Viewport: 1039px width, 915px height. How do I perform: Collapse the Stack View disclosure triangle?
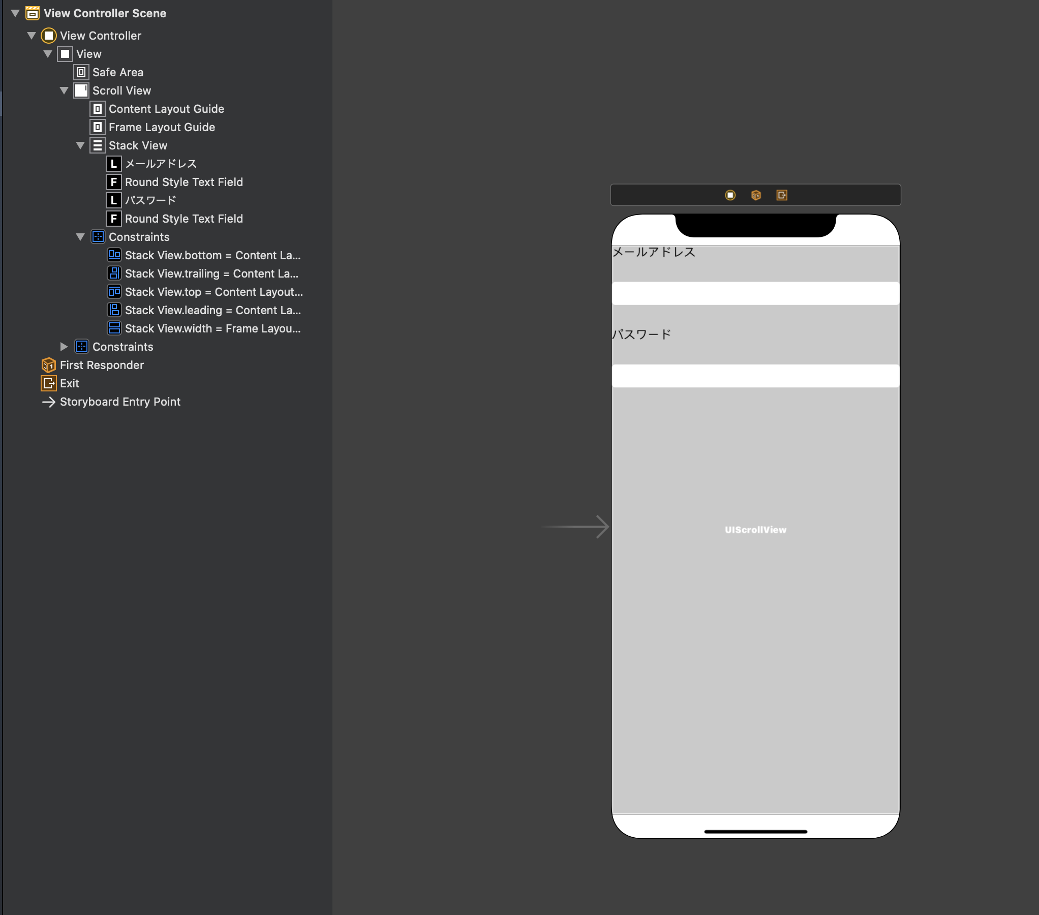80,145
